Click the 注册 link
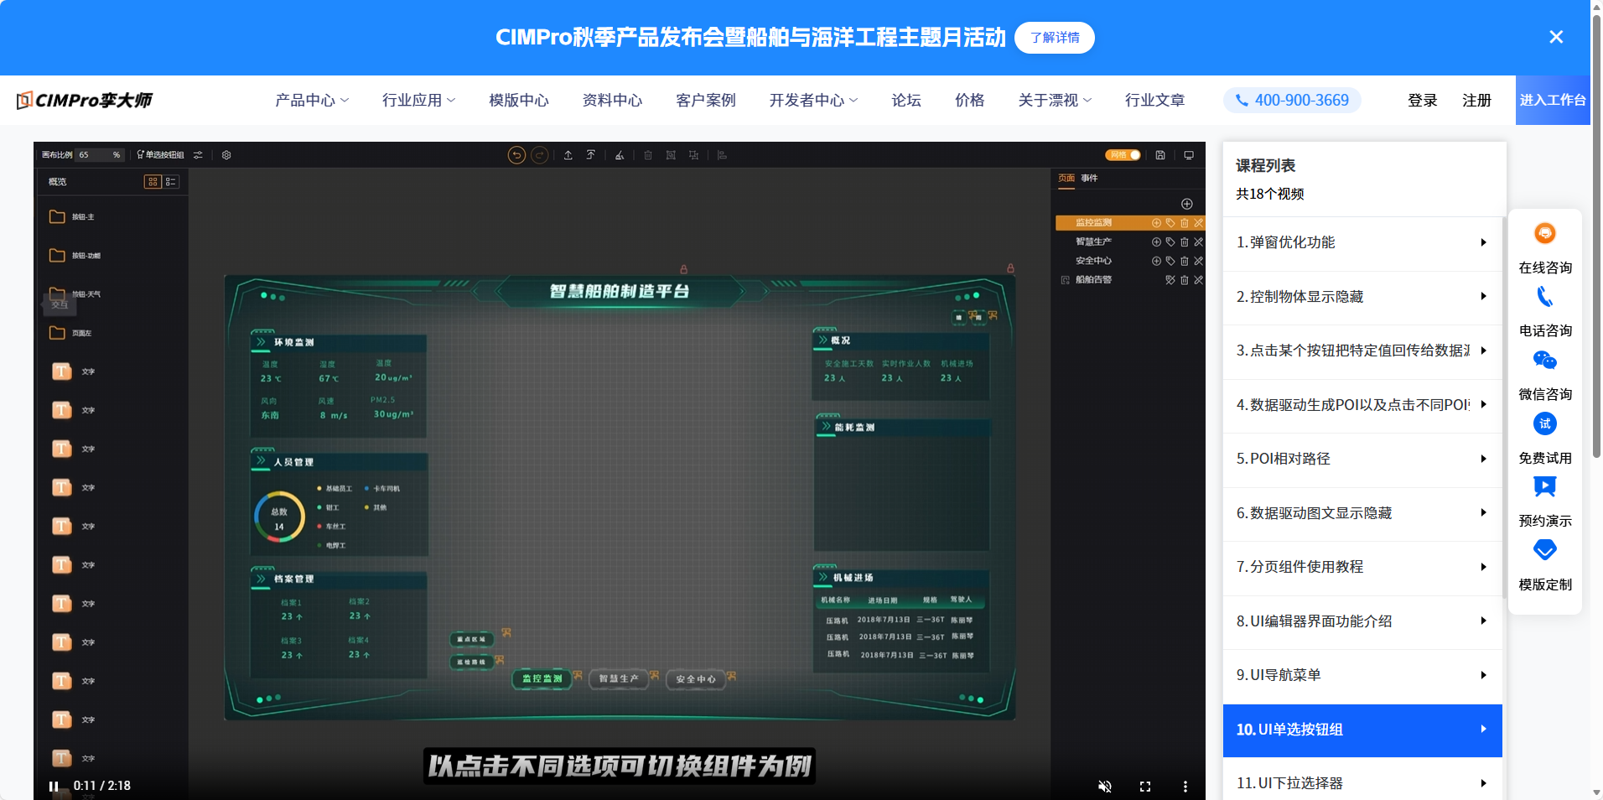 point(1476,101)
